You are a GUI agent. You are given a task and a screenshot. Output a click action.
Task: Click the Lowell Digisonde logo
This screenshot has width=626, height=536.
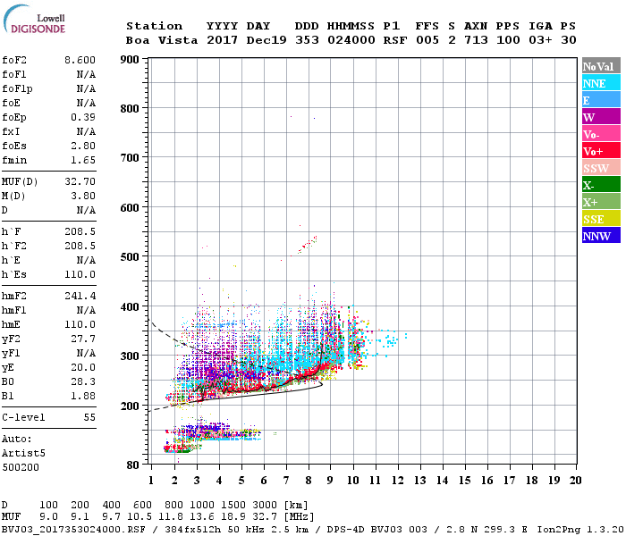[34, 19]
